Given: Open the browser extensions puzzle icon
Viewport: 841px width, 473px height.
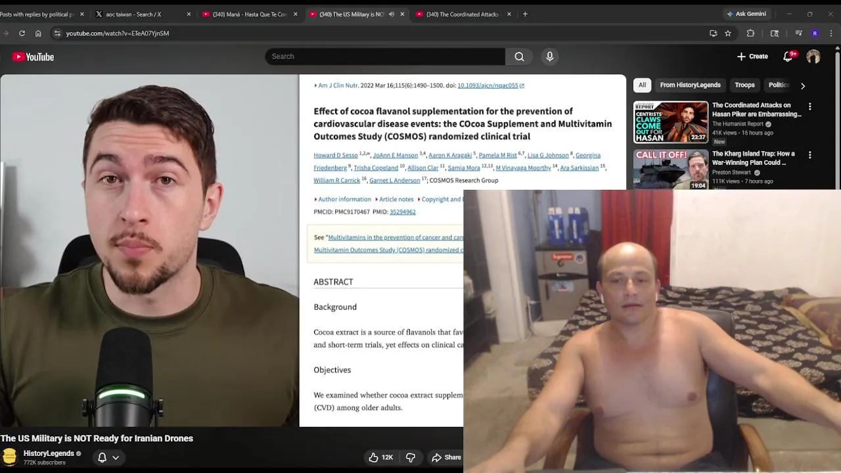Looking at the screenshot, I should coord(750,33).
